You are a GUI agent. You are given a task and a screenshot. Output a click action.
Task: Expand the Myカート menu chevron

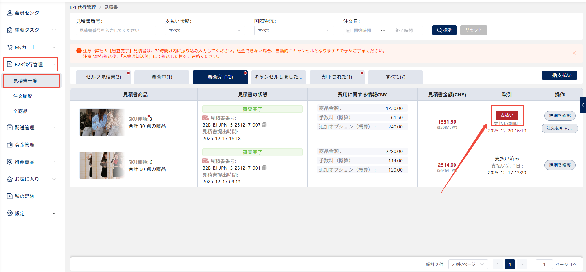pos(54,47)
